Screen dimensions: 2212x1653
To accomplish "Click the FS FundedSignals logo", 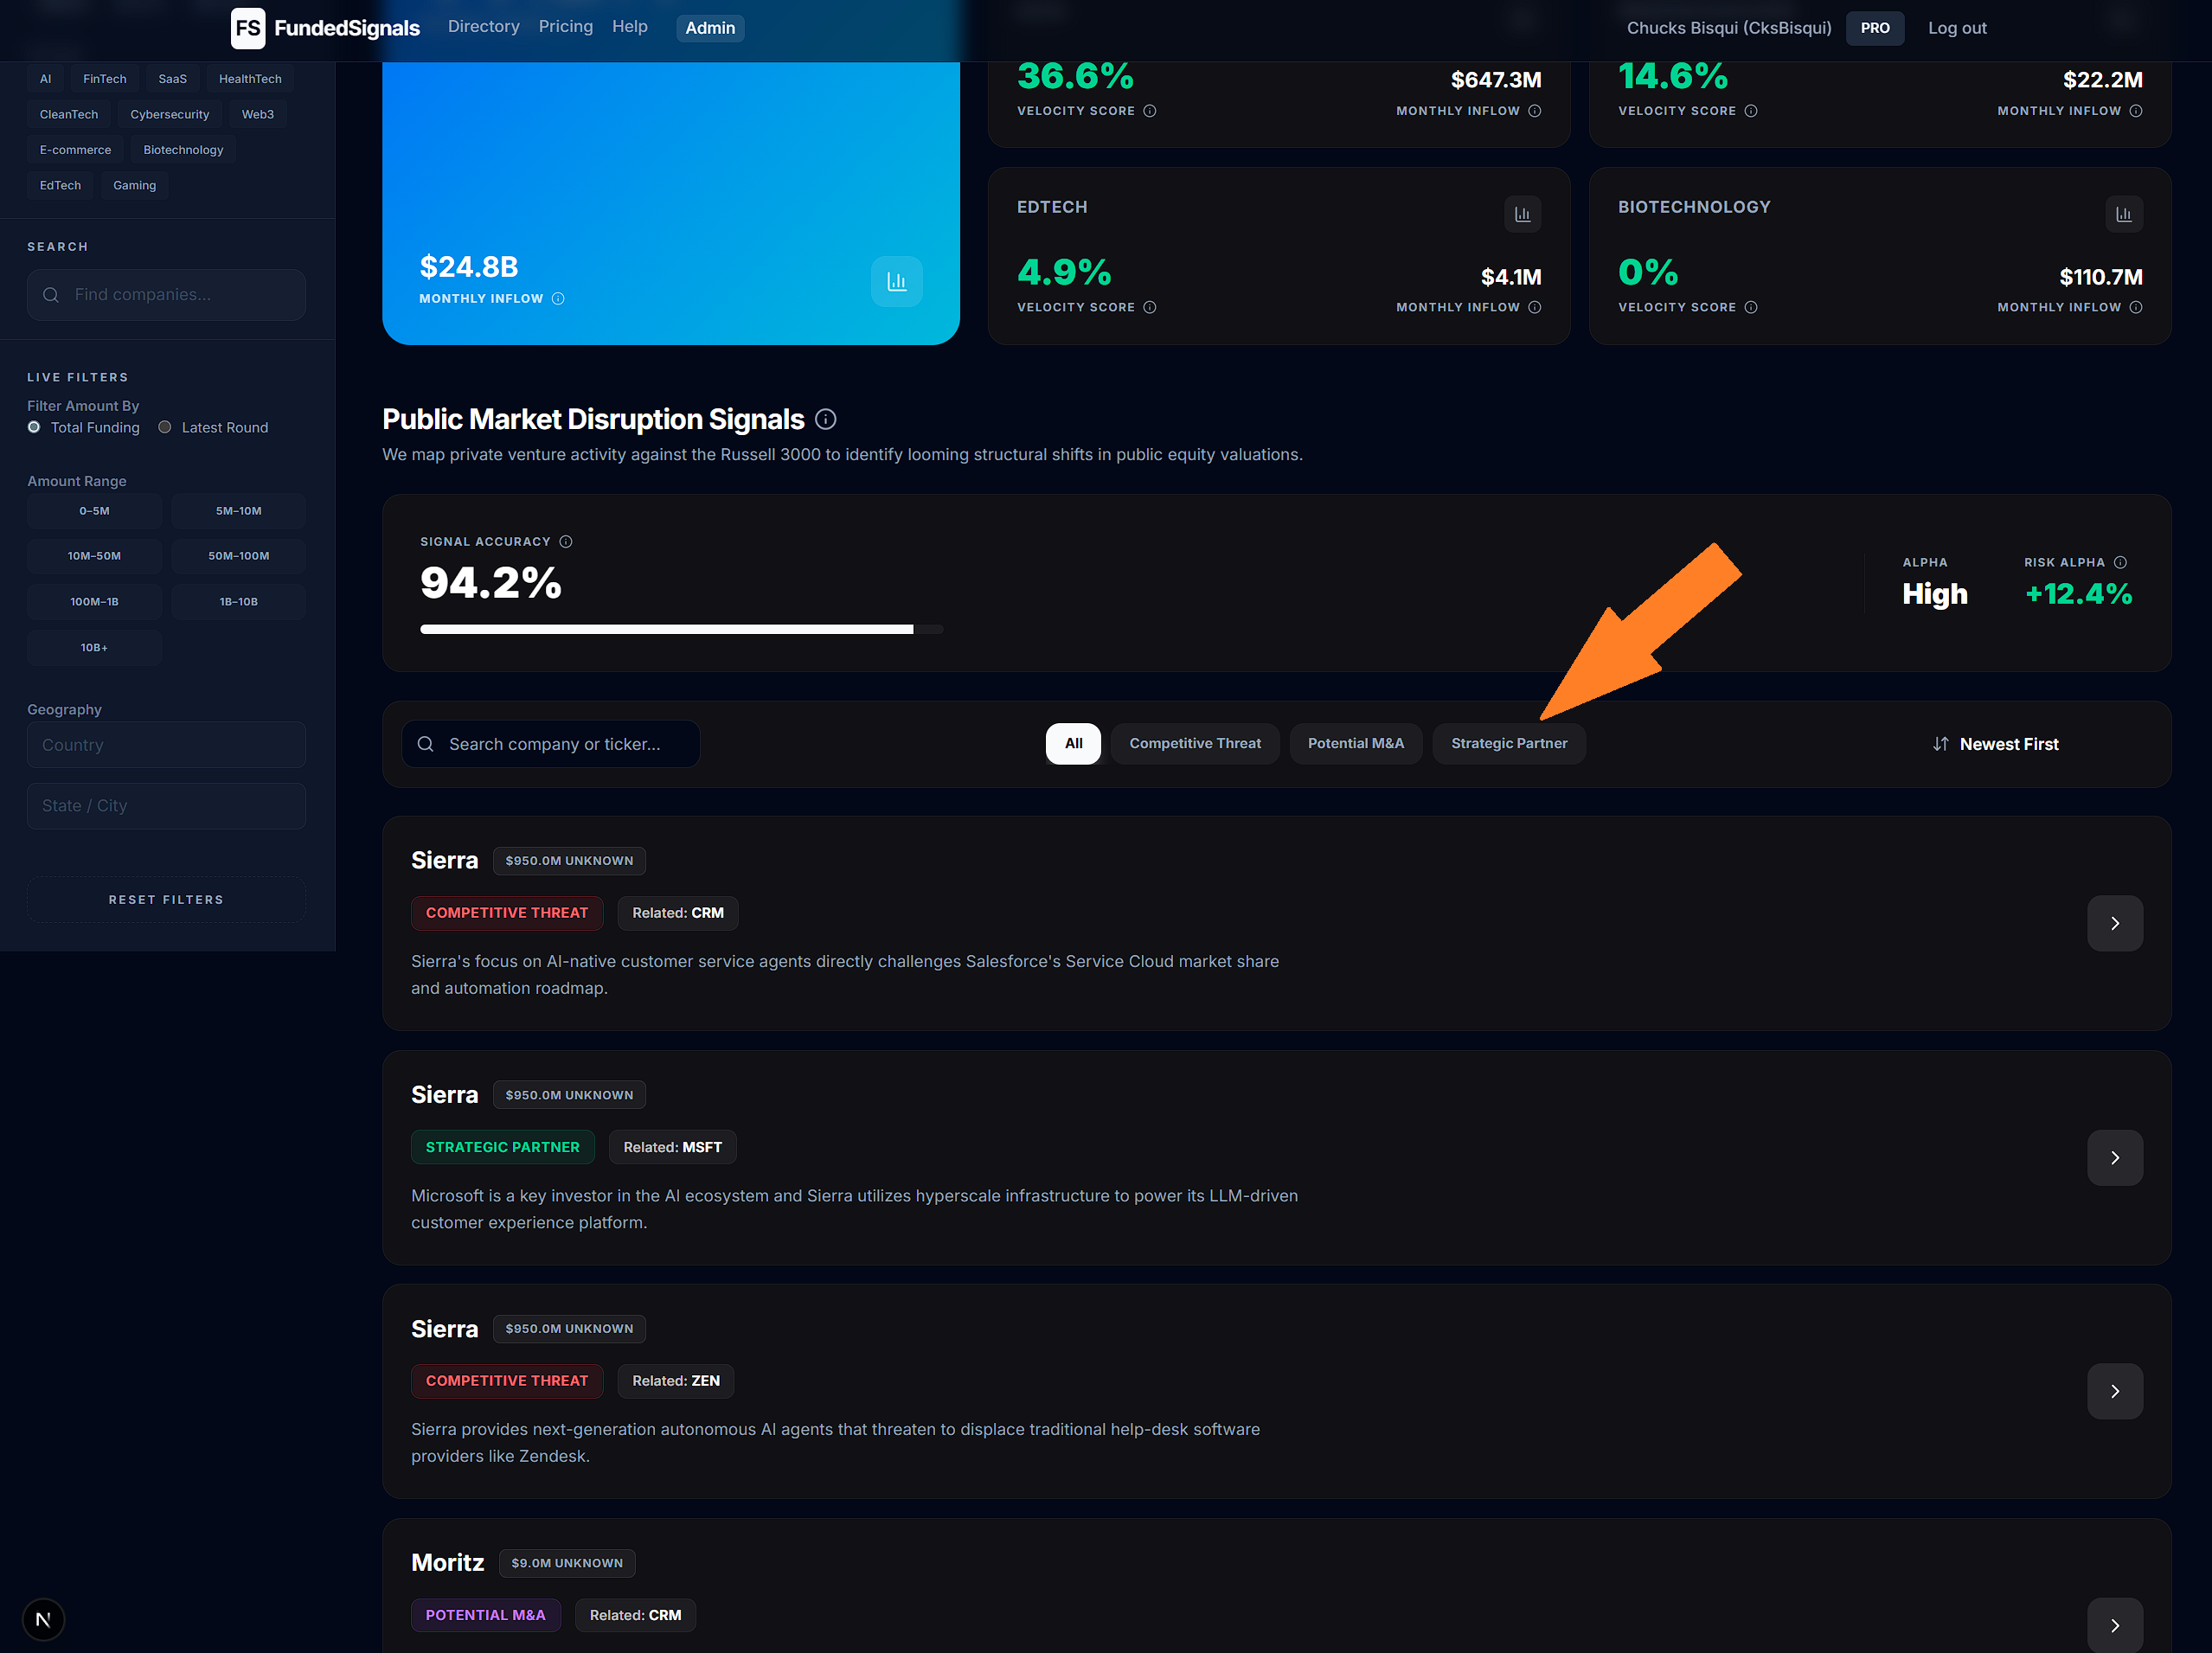I will (325, 28).
